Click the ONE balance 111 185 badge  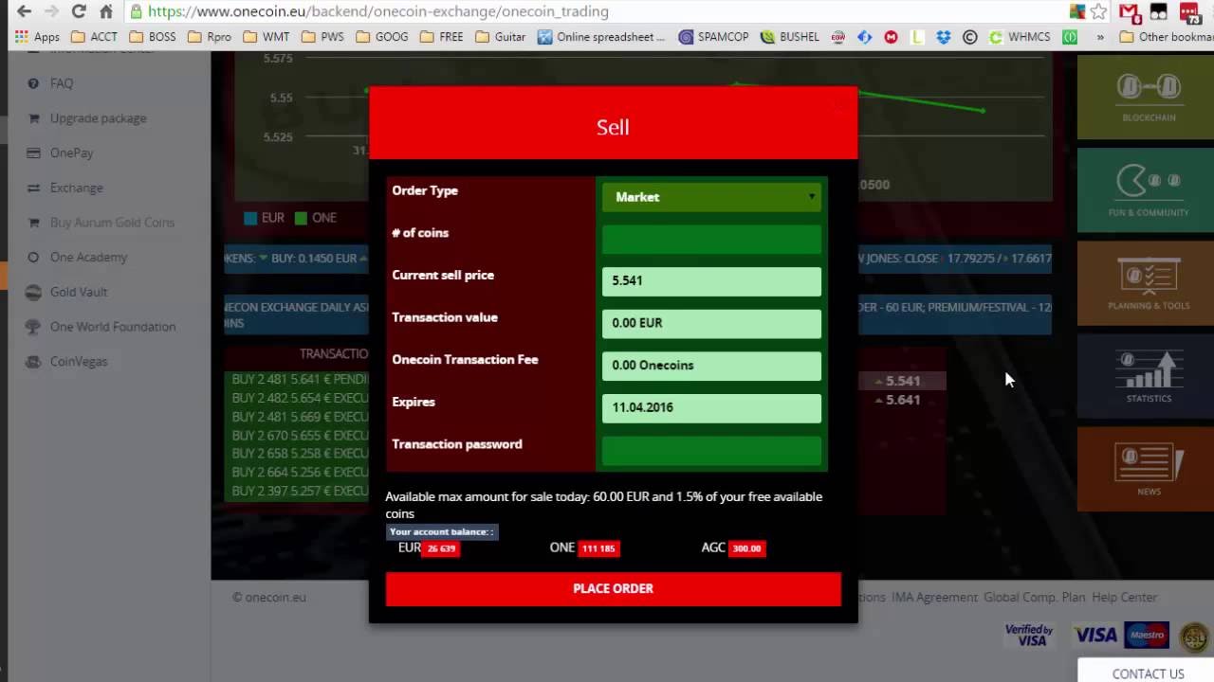pos(598,548)
